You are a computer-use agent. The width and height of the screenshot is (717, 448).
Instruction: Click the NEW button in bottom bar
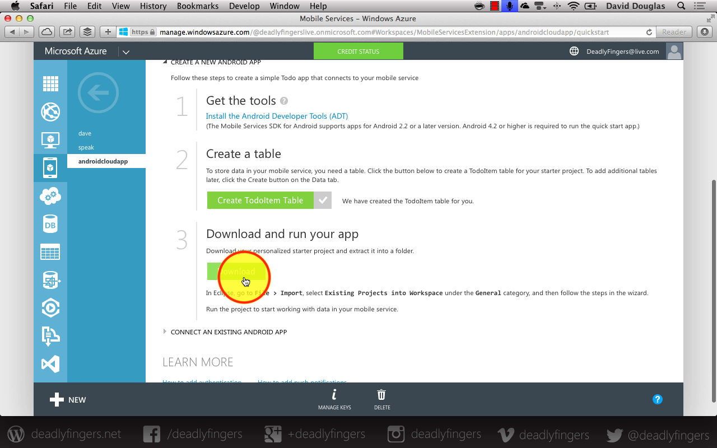(68, 400)
